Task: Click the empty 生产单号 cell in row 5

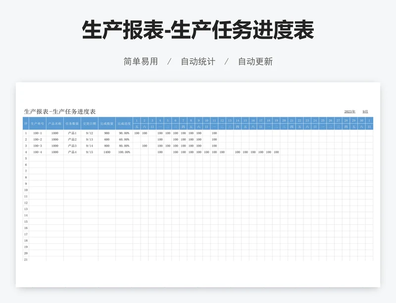Action: point(38,158)
